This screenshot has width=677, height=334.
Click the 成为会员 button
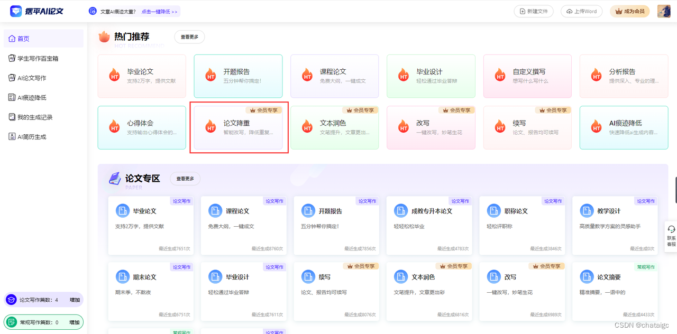630,11
